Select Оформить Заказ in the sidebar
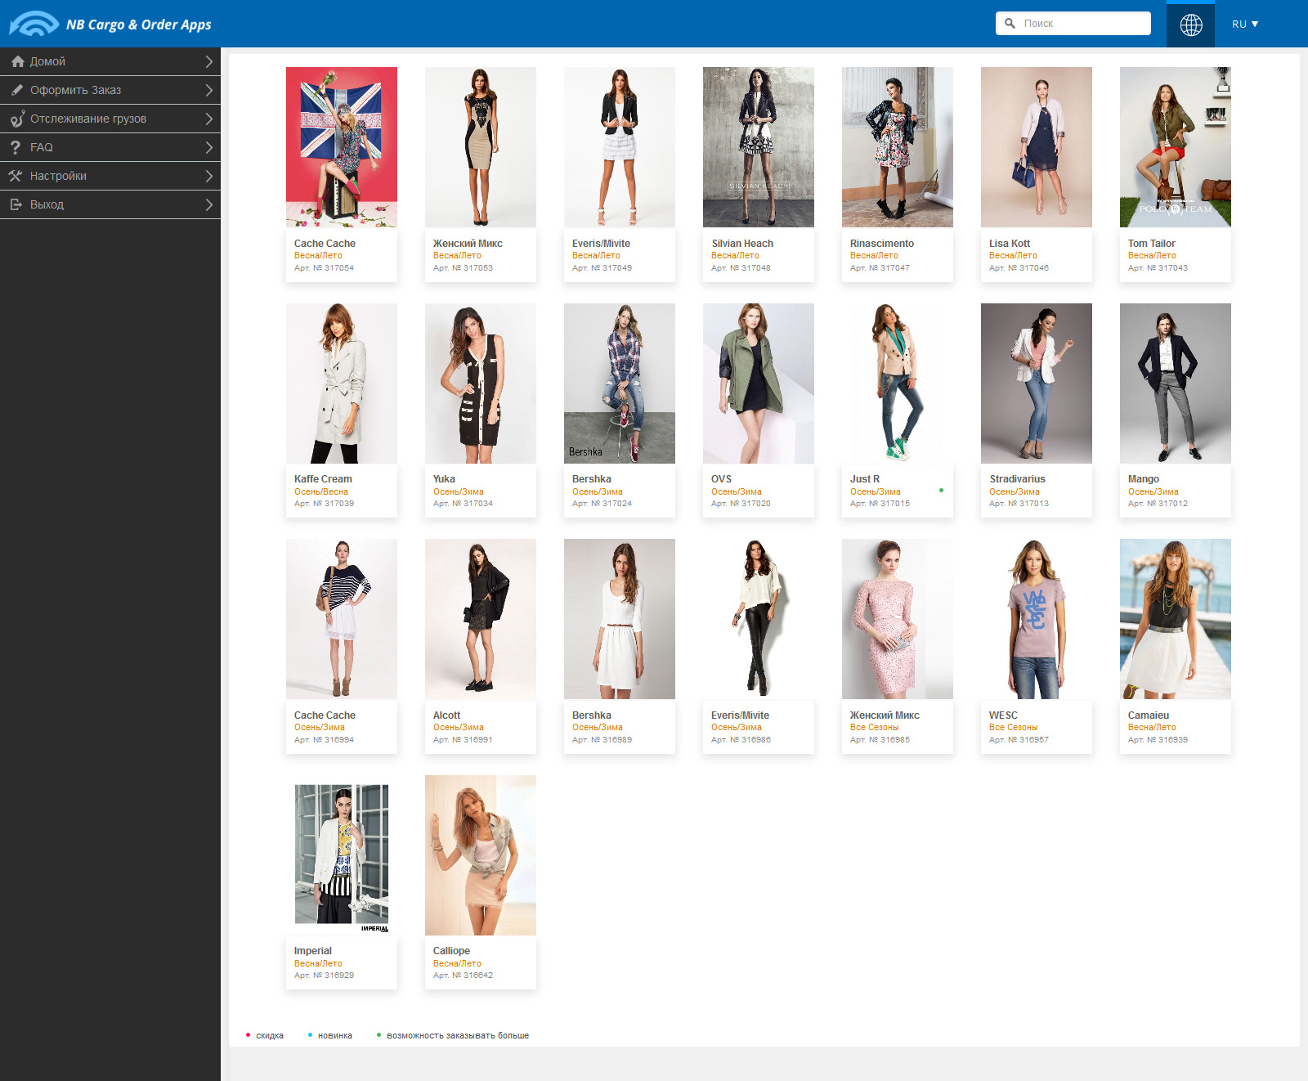Screen dimensions: 1308x1081 coord(110,90)
